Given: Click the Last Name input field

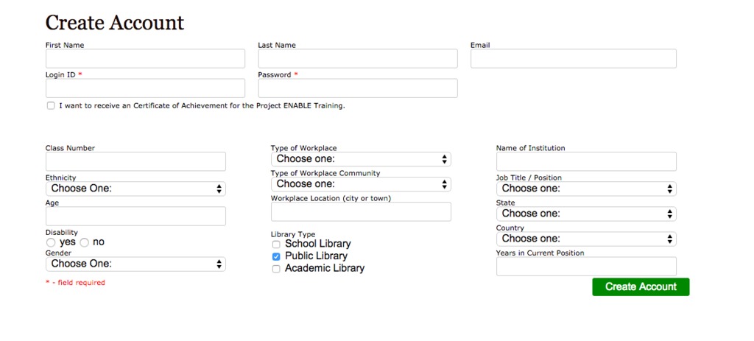Looking at the screenshot, I should [x=358, y=59].
